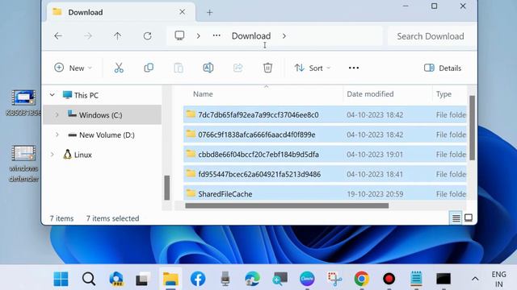Click the Cut scissors icon

click(x=119, y=68)
